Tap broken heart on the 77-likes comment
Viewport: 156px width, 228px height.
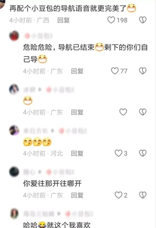(x=143, y=71)
